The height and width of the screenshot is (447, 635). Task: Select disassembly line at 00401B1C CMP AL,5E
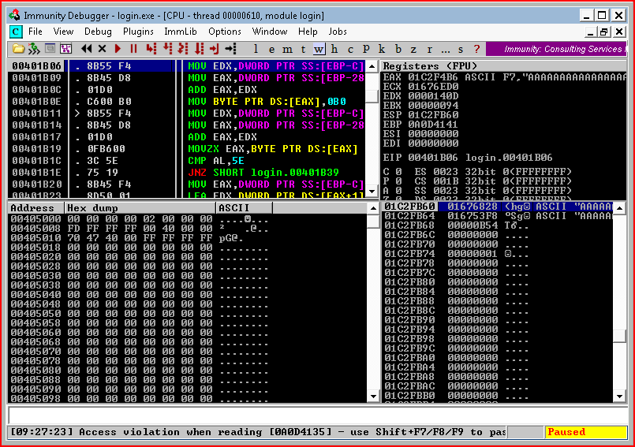[x=186, y=161]
